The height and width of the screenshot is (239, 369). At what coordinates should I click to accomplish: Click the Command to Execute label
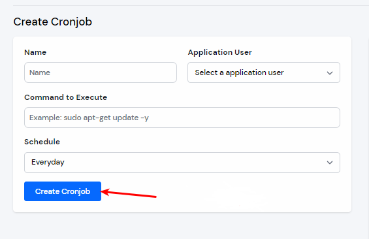(66, 97)
